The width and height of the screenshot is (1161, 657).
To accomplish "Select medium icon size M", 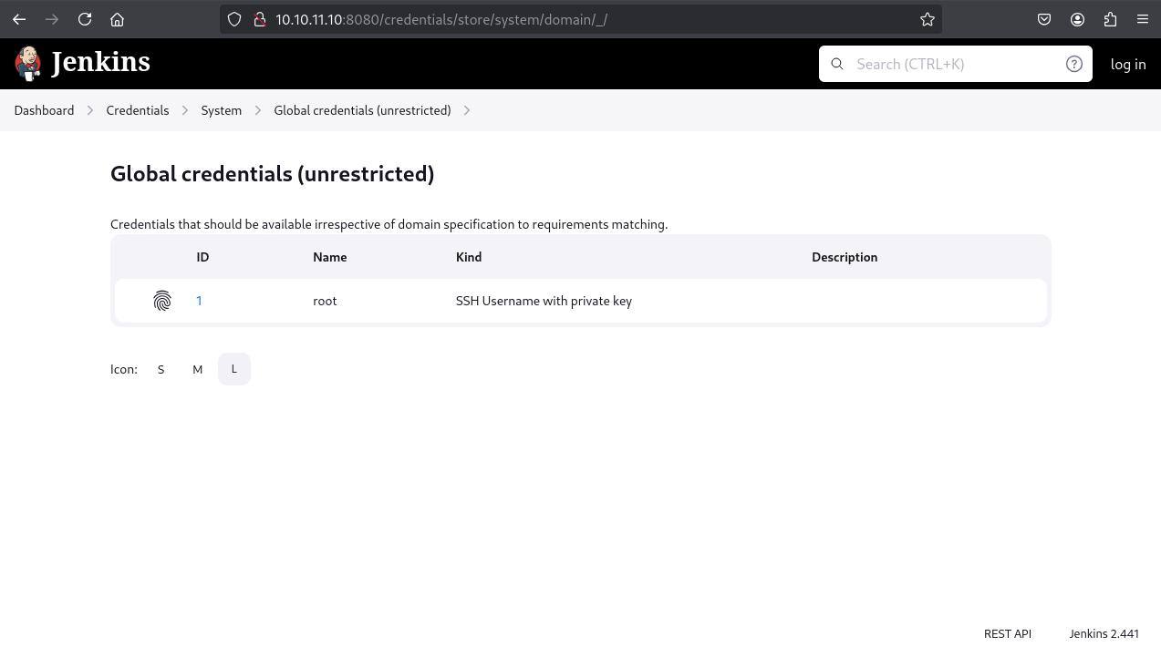I will tap(197, 369).
